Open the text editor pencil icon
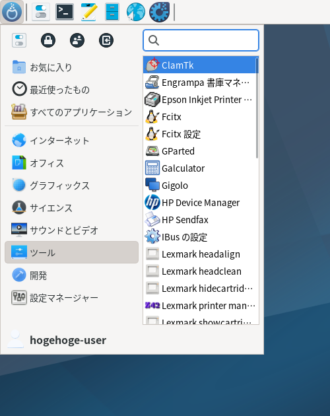 coord(89,12)
